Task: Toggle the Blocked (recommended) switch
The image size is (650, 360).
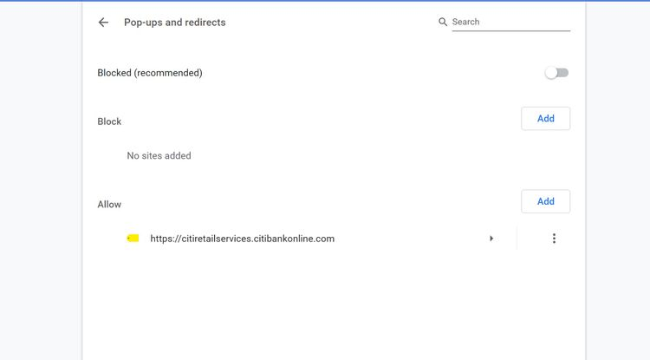Action: coord(556,73)
